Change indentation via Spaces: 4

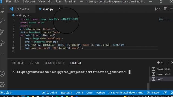(66, 93)
